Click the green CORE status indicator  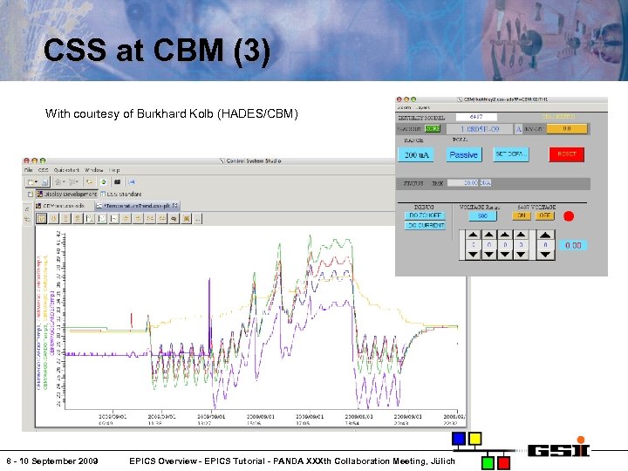[x=433, y=128]
